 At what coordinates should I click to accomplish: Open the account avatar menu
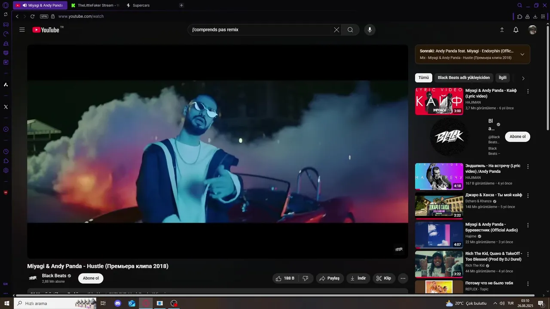532,30
